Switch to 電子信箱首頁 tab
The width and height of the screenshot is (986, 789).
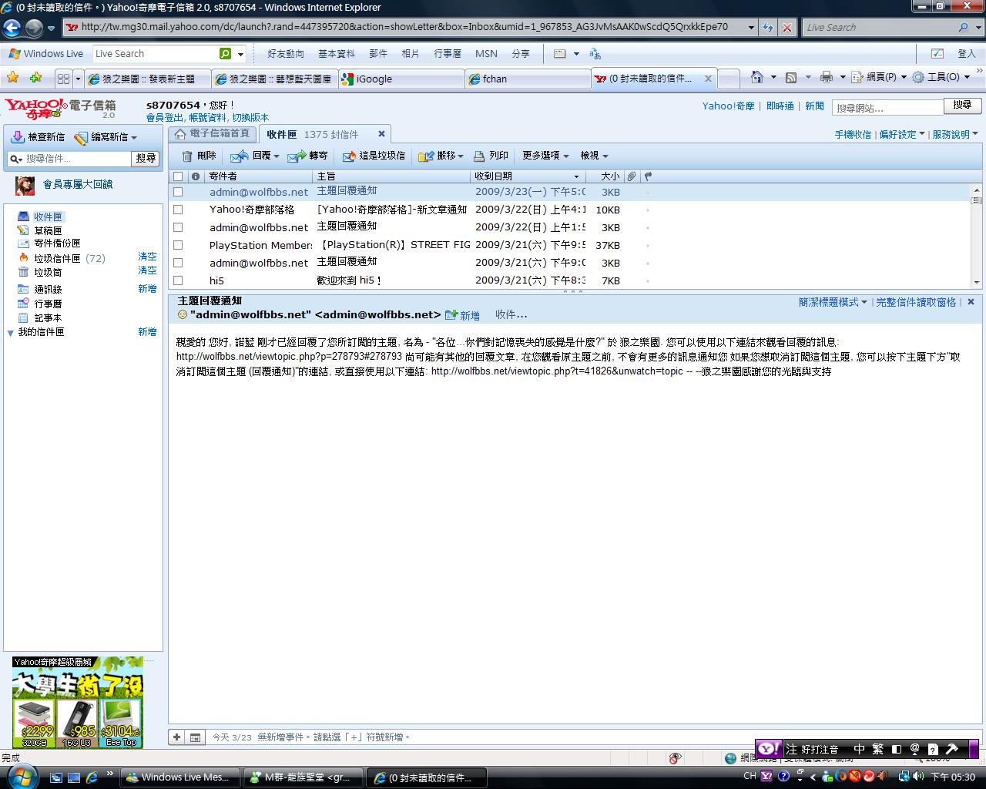pyautogui.click(x=213, y=134)
